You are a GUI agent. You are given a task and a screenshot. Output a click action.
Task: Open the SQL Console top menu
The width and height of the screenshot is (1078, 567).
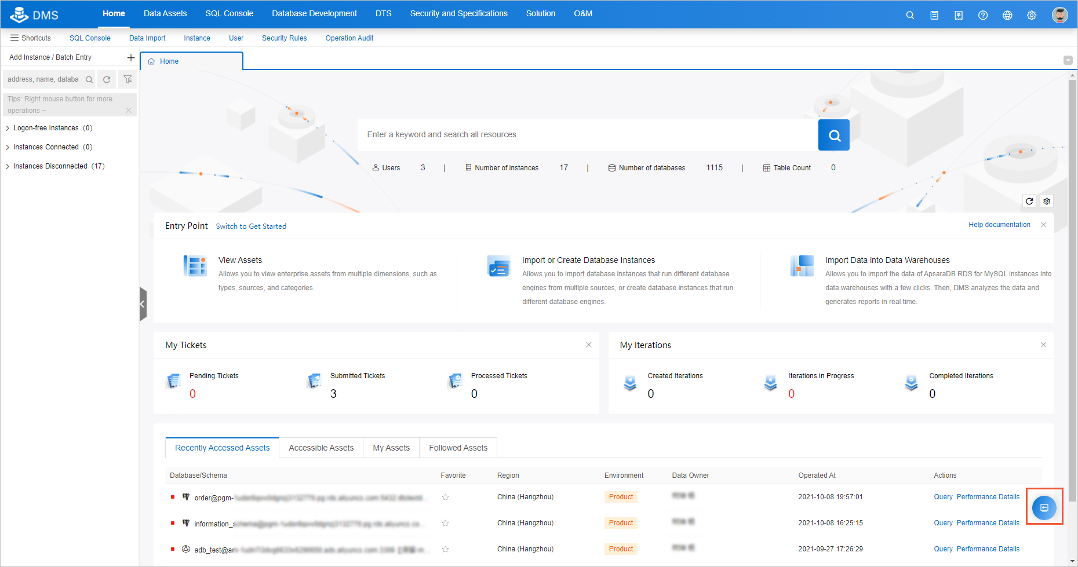[230, 13]
